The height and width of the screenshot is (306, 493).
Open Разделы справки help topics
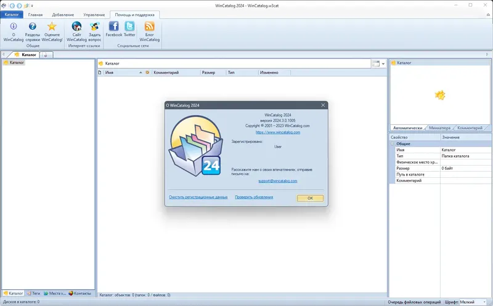(x=33, y=26)
